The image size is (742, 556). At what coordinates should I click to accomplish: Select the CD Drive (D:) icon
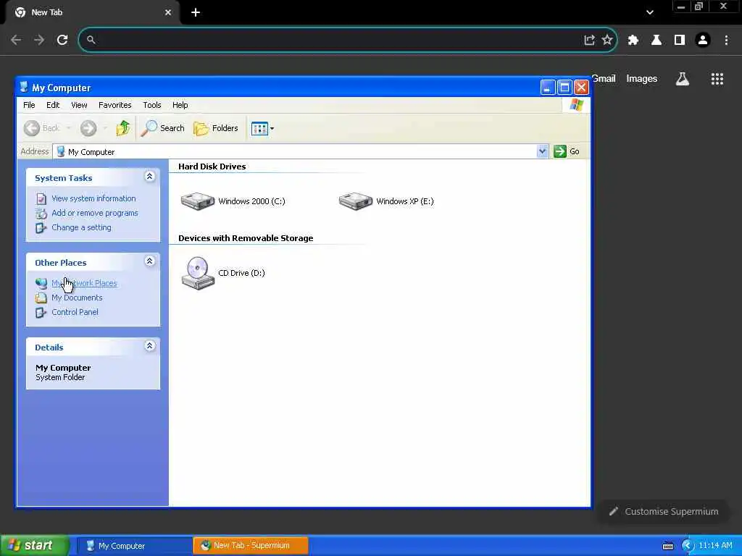[223, 273]
